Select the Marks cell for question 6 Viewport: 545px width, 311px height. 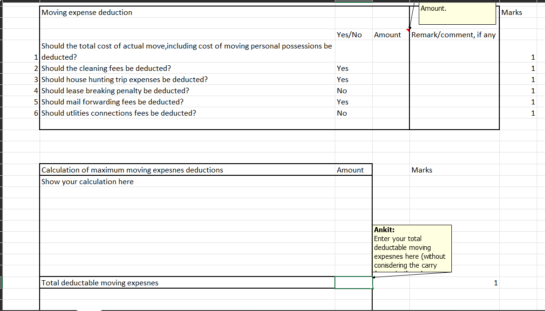point(534,113)
